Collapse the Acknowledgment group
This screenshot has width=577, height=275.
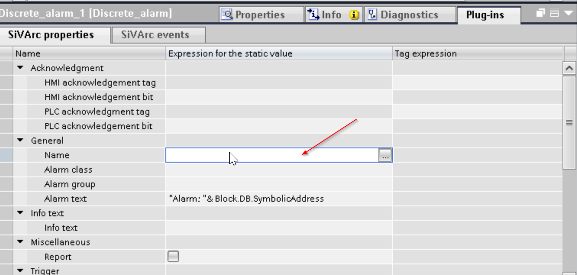(20, 68)
